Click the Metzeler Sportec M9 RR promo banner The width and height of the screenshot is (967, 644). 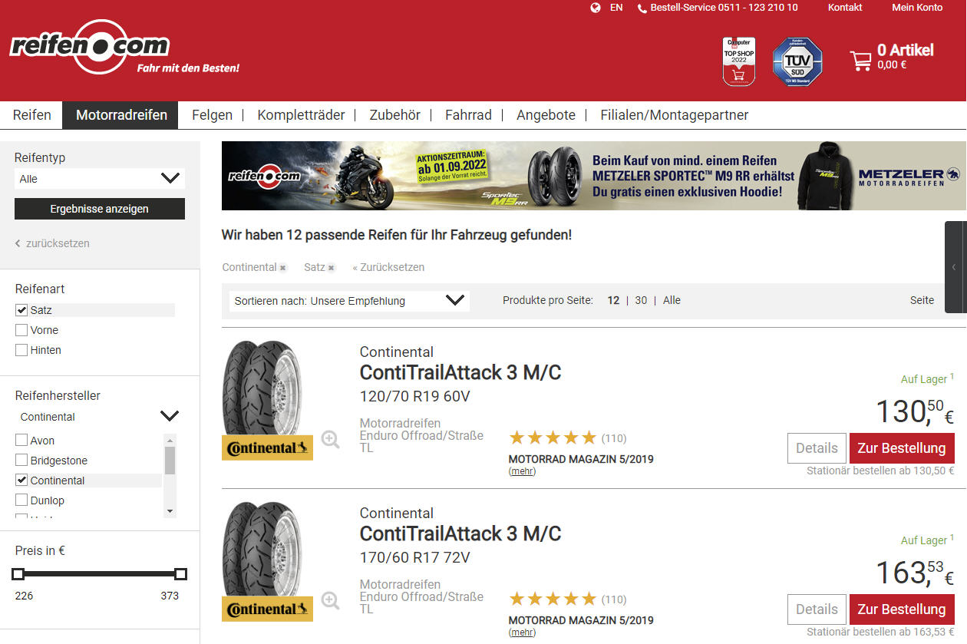593,175
